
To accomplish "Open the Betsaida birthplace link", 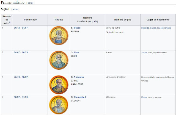I will (145, 28).
